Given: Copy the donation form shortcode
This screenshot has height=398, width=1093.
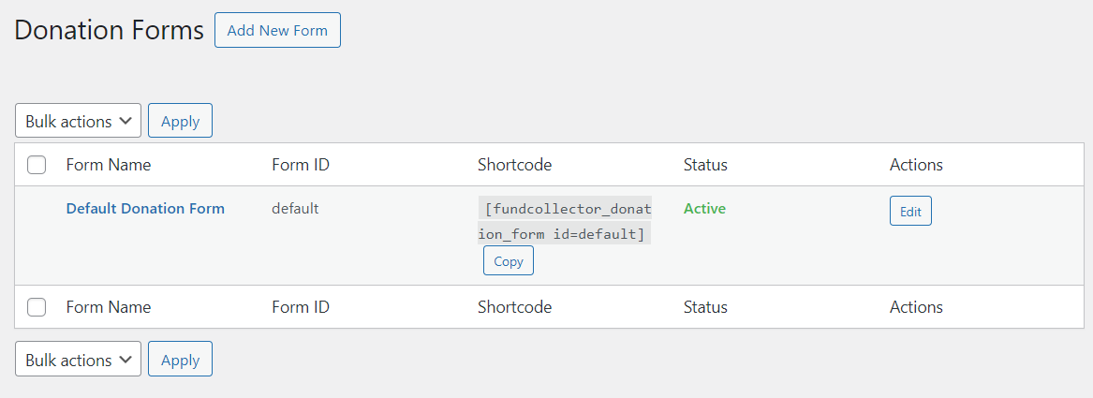Looking at the screenshot, I should [508, 261].
